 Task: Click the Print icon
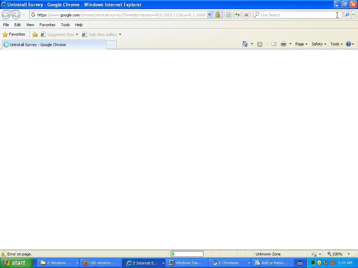[284, 44]
